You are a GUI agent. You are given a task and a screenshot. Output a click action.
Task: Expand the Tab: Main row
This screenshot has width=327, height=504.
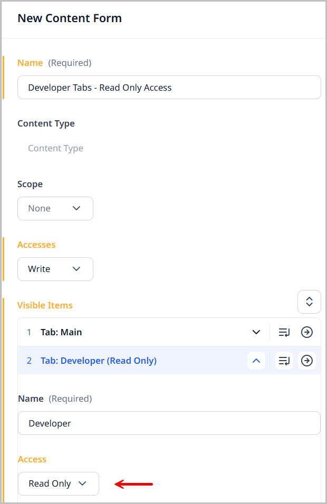[256, 332]
